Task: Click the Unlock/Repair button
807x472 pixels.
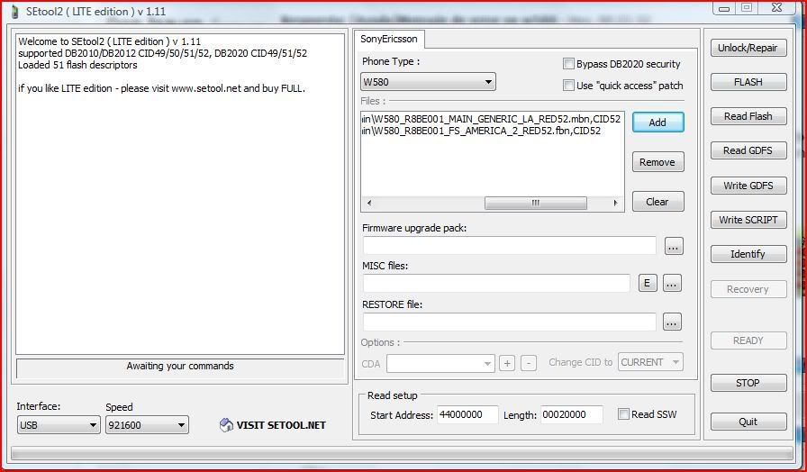Action: tap(748, 48)
